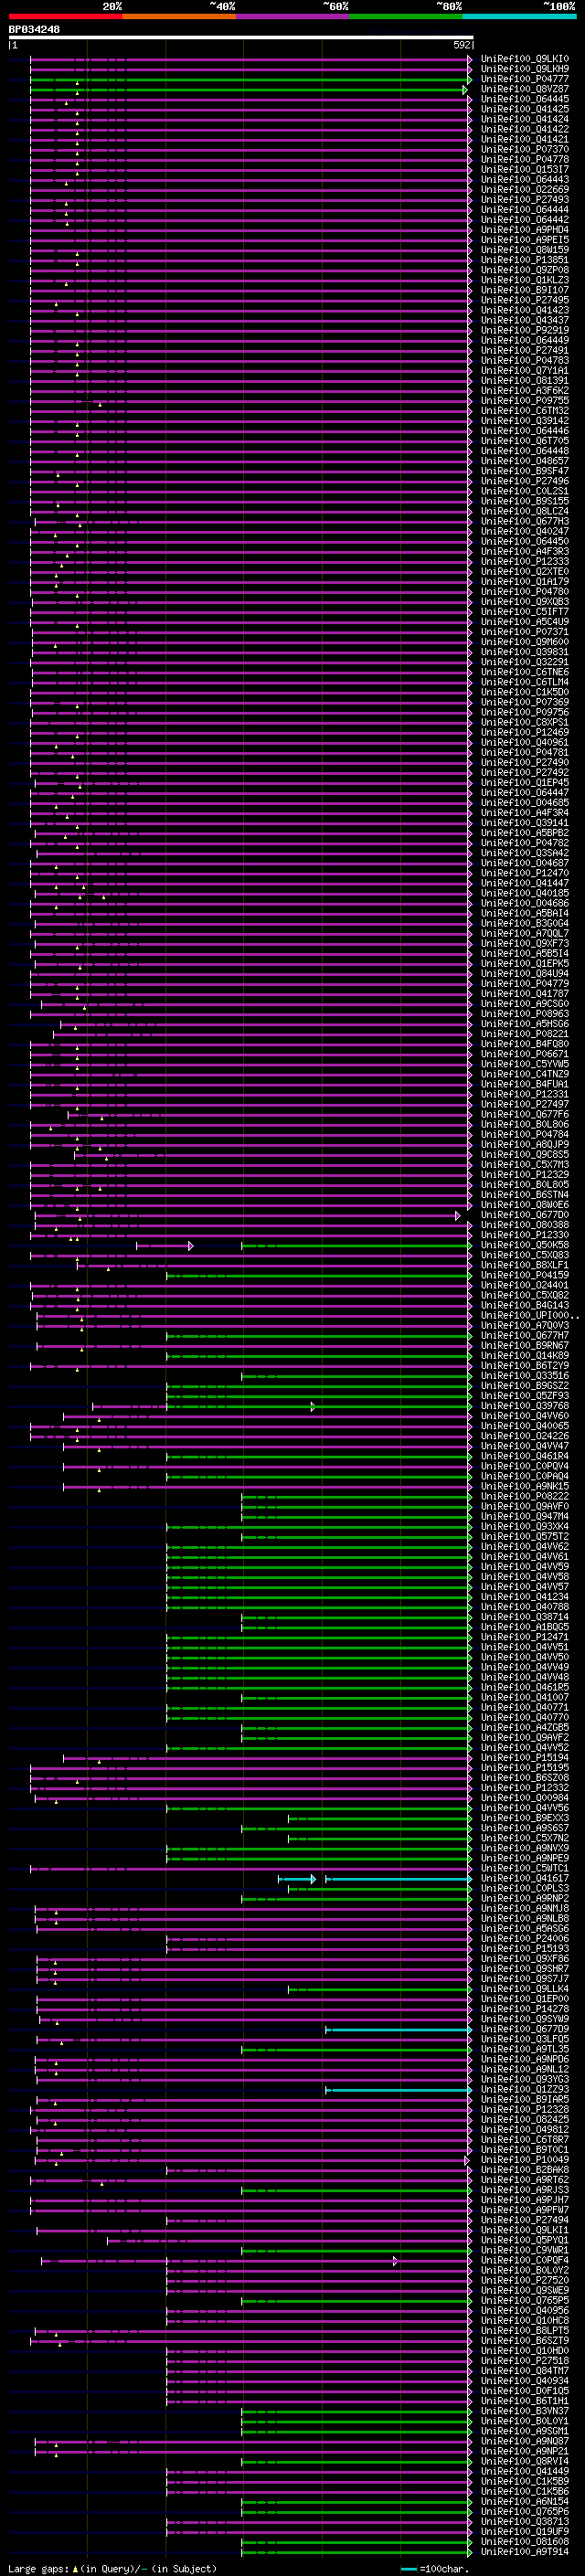The height and width of the screenshot is (2576, 585).
Task: Select hit UniRef100_C5WTC1
Action: [x=525, y=1869]
